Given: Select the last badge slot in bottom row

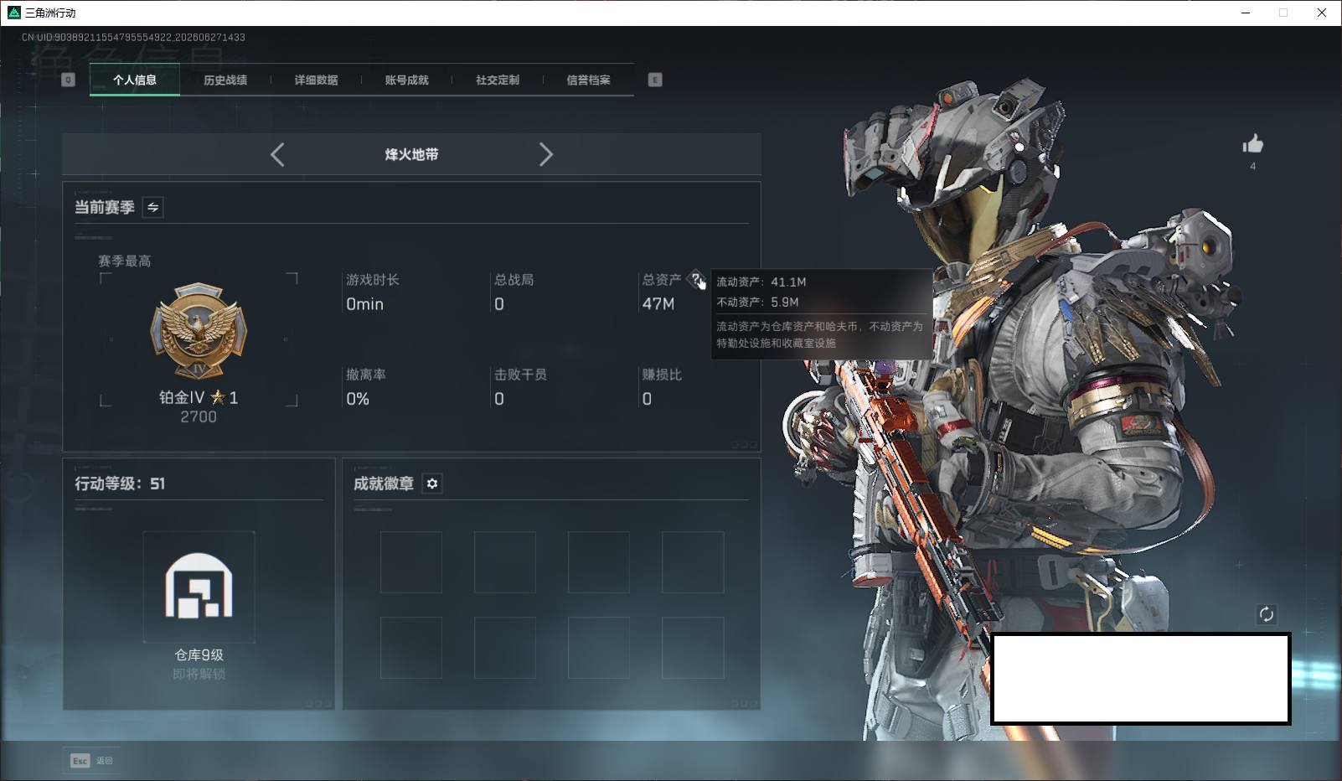Looking at the screenshot, I should coord(693,648).
